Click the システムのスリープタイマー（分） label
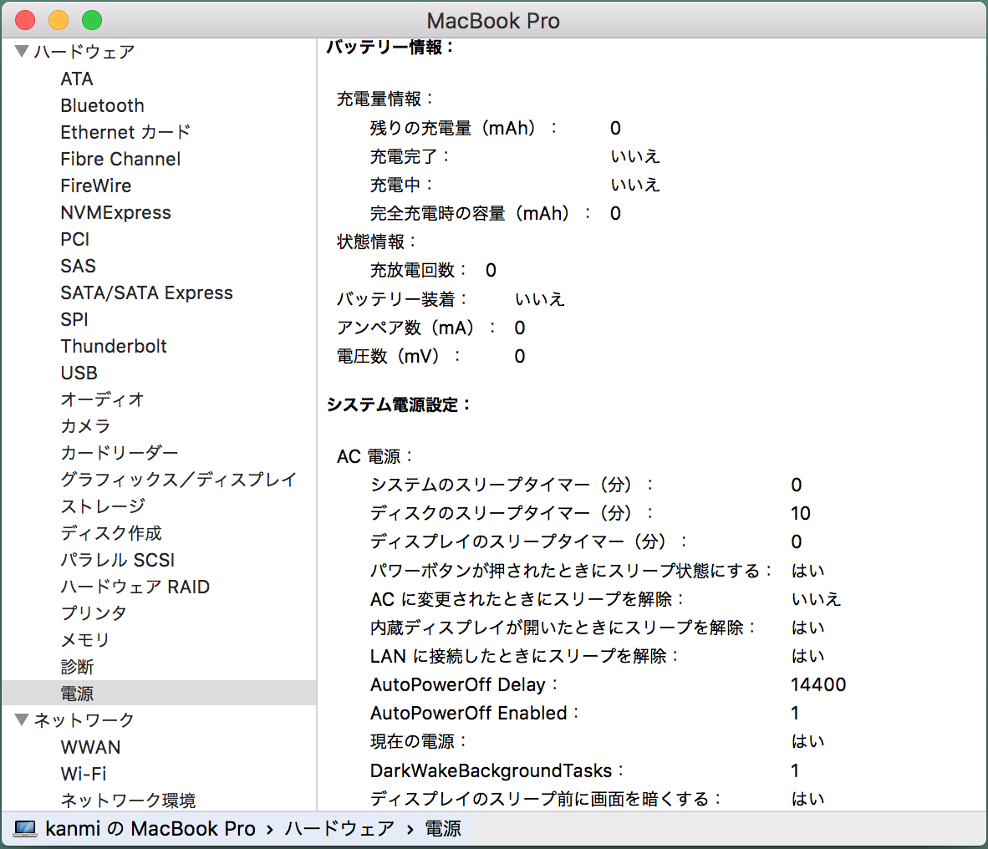The image size is (988, 849). point(512,485)
